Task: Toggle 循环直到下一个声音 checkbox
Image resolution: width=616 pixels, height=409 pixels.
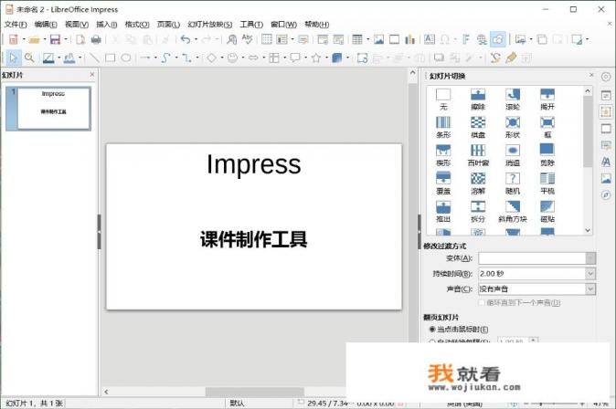Action: click(x=482, y=302)
